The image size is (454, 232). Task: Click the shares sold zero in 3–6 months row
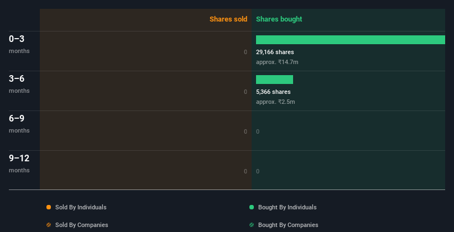coord(246,92)
